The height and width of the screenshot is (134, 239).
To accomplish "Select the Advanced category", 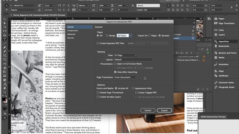I will [x=71, y=34].
